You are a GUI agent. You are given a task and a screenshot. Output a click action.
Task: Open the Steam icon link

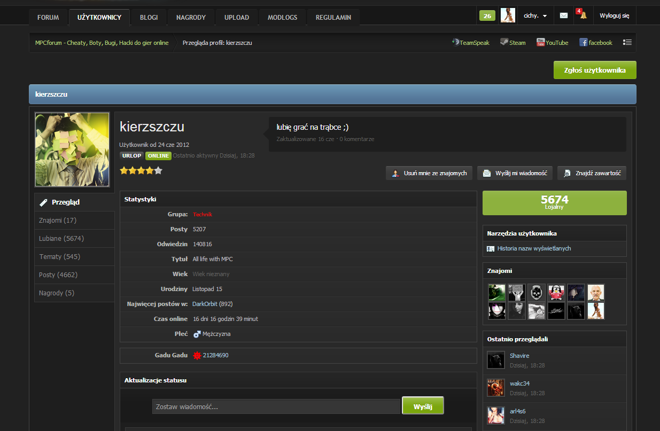click(x=513, y=43)
